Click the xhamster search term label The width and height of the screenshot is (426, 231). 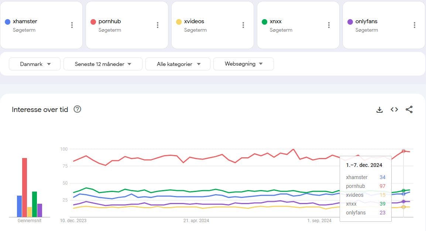25,21
